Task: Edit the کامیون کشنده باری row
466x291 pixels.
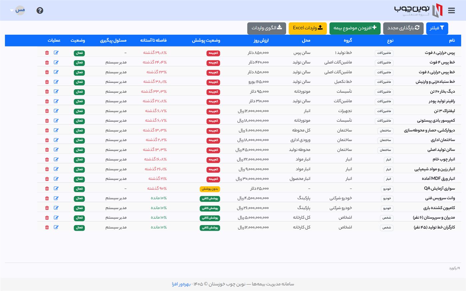Action: [x=56, y=208]
